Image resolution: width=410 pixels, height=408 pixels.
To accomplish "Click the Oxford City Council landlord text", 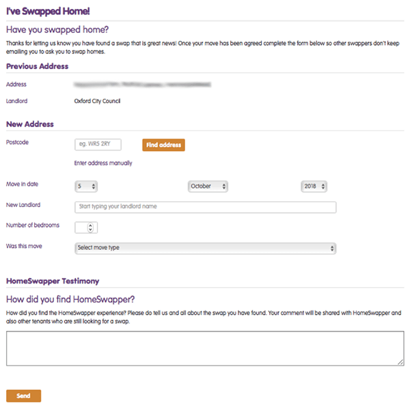I will [x=97, y=101].
